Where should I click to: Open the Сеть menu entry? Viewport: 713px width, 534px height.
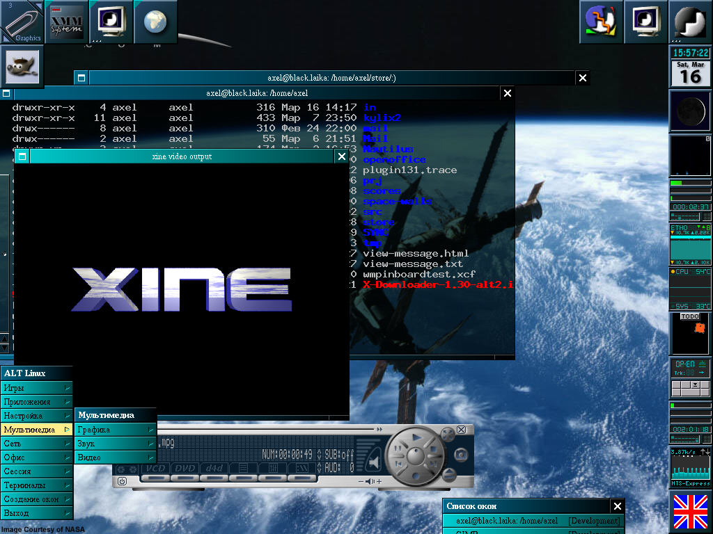(x=36, y=444)
